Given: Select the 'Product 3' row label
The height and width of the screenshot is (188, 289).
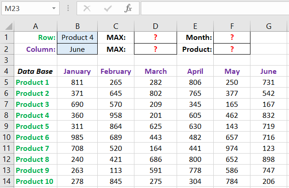Looking at the screenshot, I should pos(36,105).
